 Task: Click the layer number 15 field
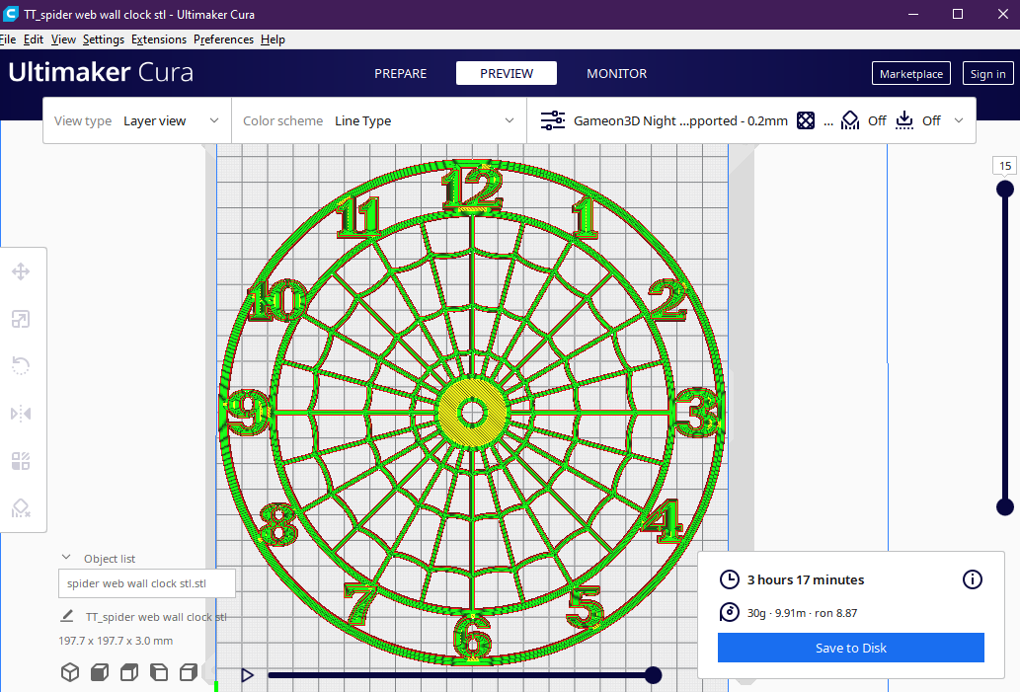click(1005, 166)
